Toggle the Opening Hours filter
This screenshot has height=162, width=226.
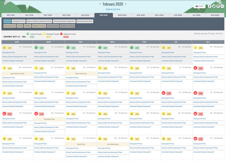tap(10, 26)
